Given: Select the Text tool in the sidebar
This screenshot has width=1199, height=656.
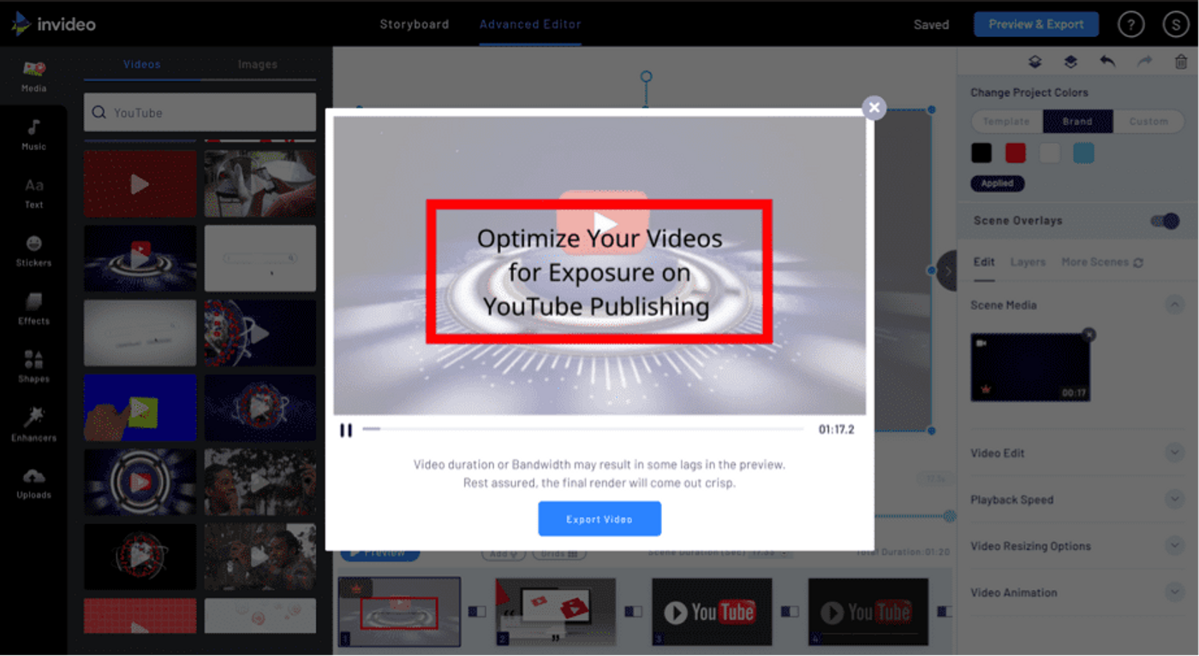Looking at the screenshot, I should (33, 193).
